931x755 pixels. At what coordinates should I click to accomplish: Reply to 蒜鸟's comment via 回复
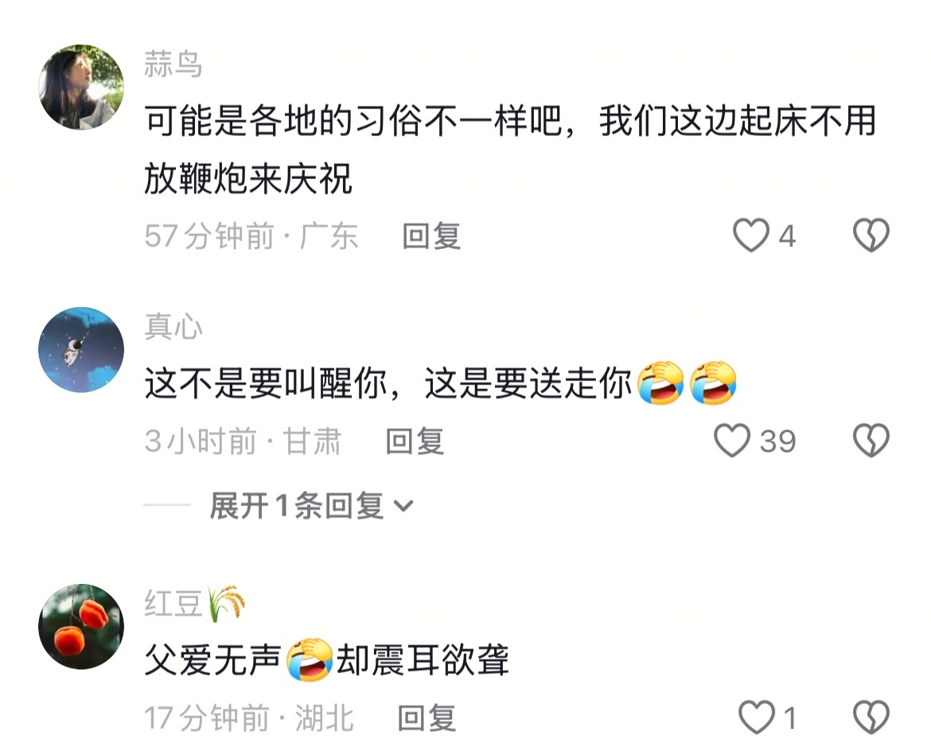tap(431, 235)
